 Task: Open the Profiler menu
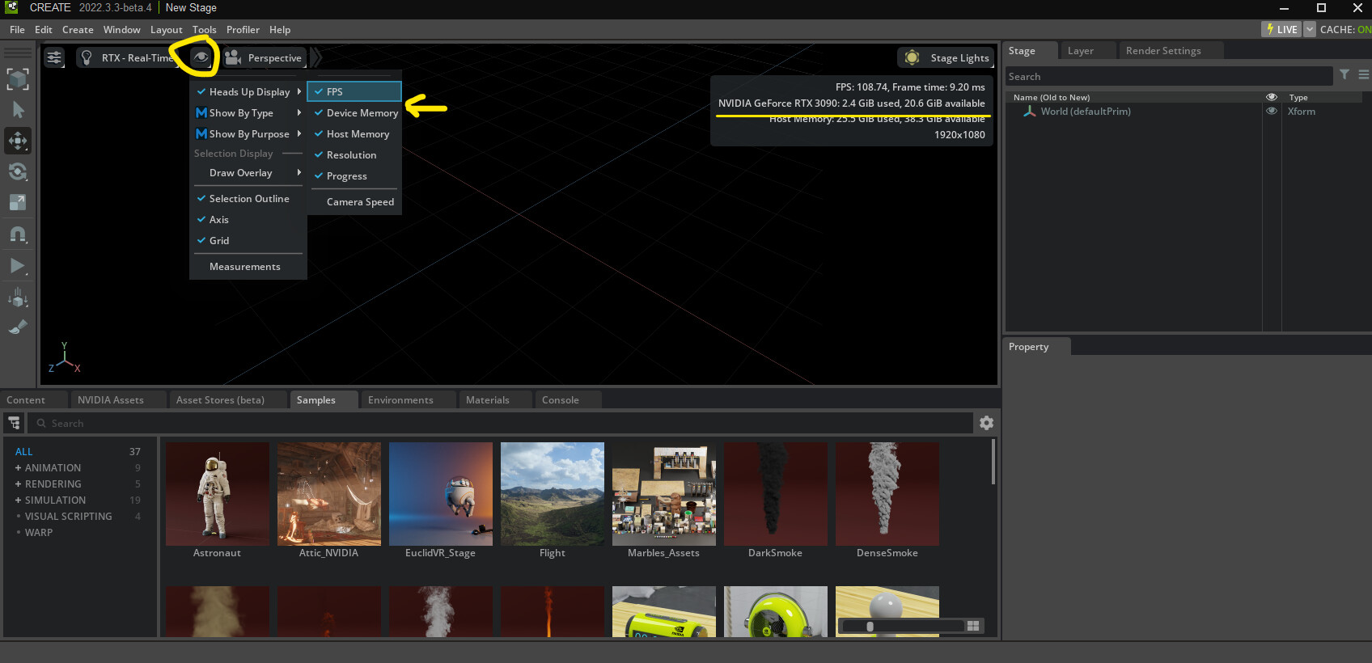(243, 29)
